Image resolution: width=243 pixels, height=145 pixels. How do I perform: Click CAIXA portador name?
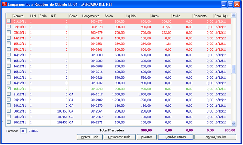[33, 131]
